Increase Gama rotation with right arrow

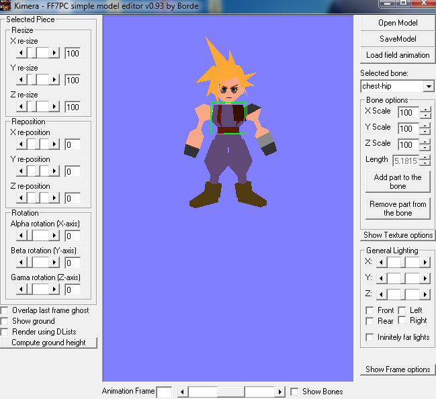pyautogui.click(x=54, y=289)
